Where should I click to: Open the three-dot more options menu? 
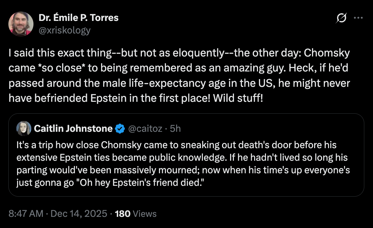[x=358, y=18]
